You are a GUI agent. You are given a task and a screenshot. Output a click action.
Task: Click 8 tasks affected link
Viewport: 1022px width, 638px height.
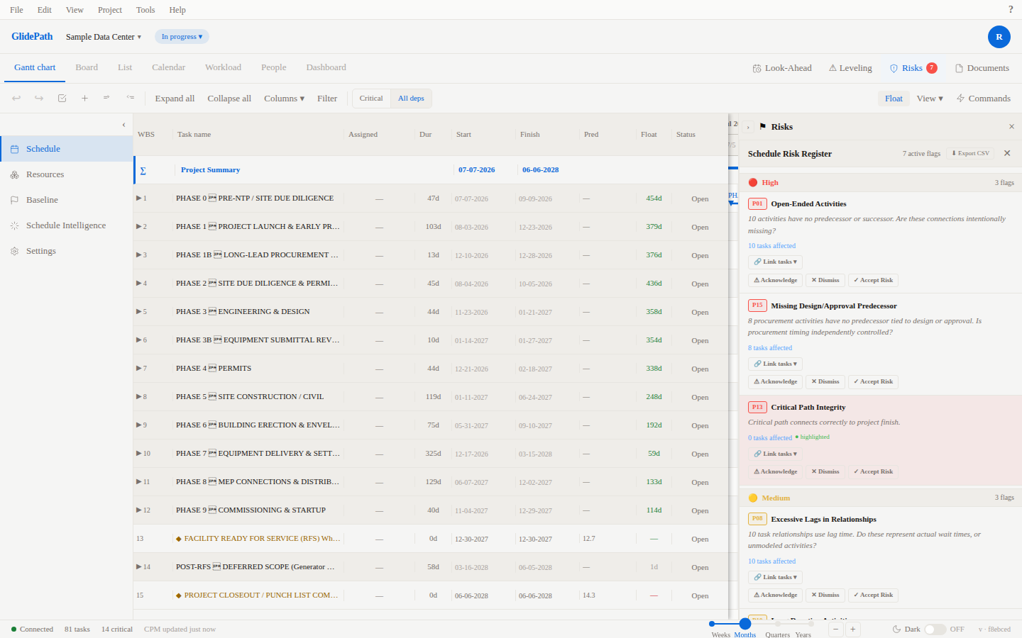pyautogui.click(x=770, y=348)
